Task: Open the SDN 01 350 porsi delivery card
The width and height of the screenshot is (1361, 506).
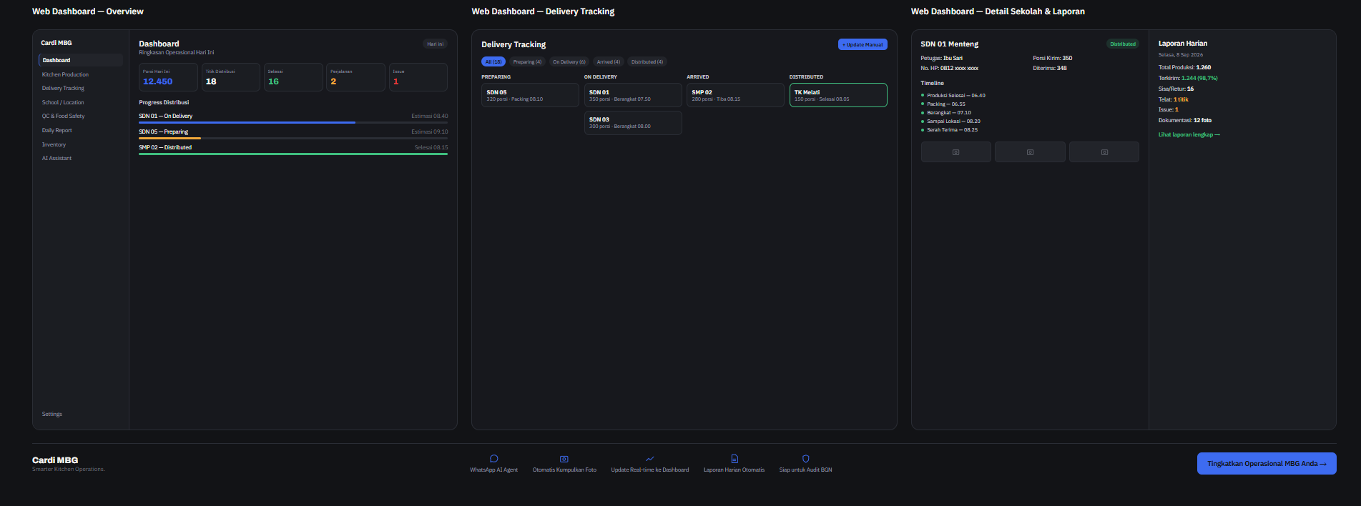Action: pyautogui.click(x=633, y=95)
